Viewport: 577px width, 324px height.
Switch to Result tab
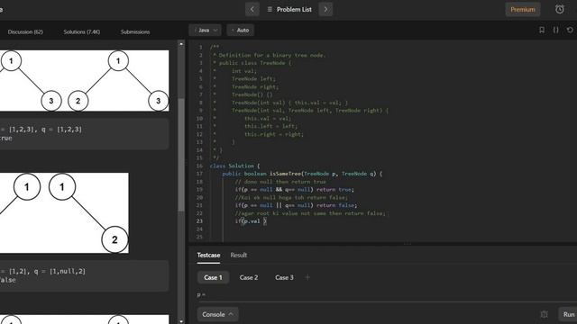tap(238, 255)
